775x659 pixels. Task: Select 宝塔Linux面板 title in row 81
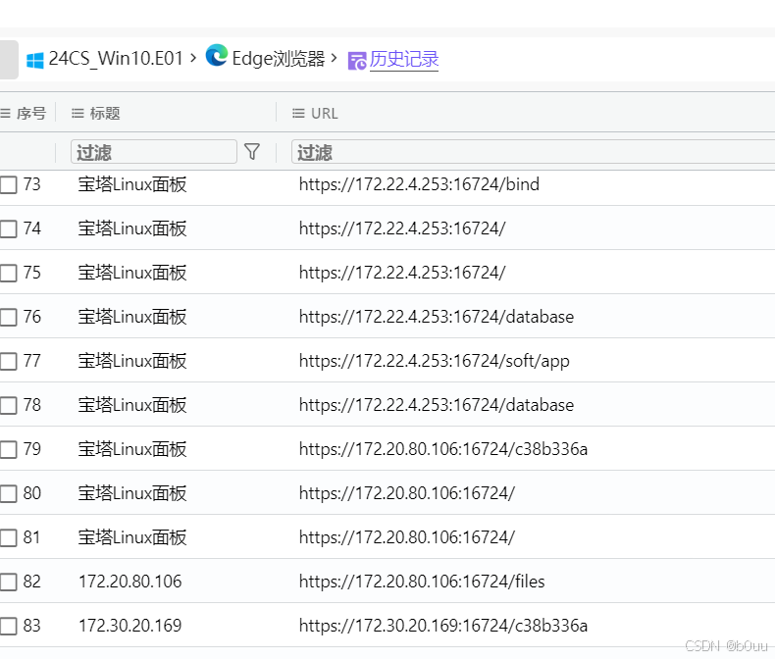pos(132,537)
